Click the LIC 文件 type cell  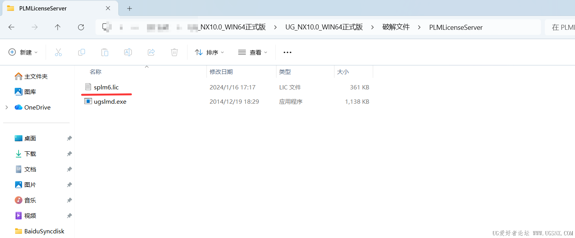coord(290,87)
